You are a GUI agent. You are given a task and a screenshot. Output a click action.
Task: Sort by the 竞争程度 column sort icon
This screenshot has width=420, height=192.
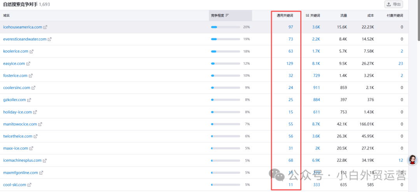pyautogui.click(x=227, y=15)
